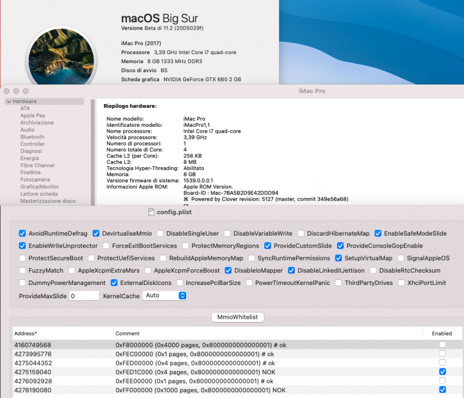Enable the 4276092928 row checkbox
The width and height of the screenshot is (464, 398).
pos(442,380)
